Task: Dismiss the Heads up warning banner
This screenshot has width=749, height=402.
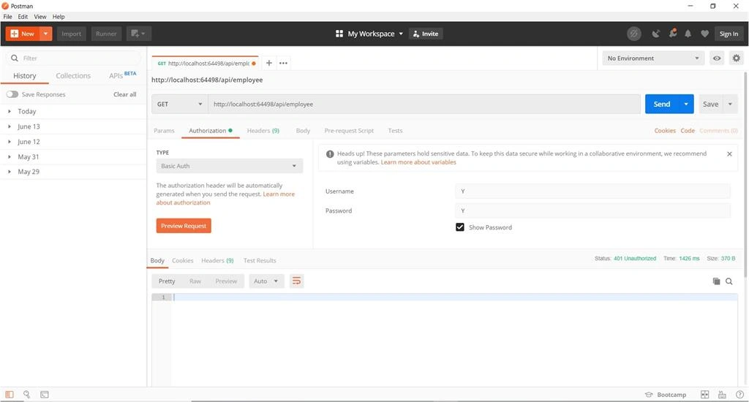Action: [729, 153]
